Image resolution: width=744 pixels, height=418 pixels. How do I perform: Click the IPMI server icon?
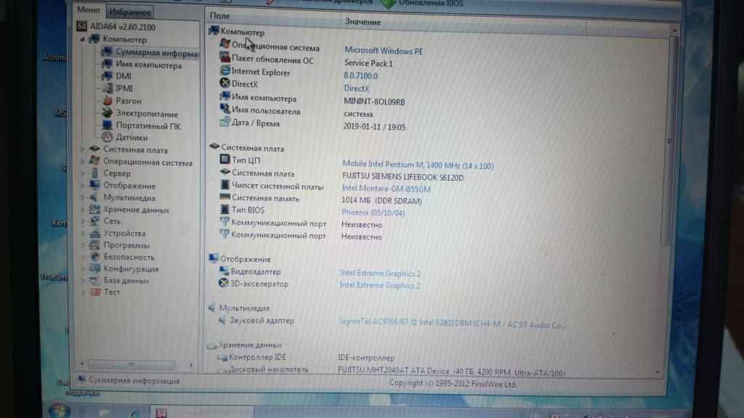pos(108,88)
